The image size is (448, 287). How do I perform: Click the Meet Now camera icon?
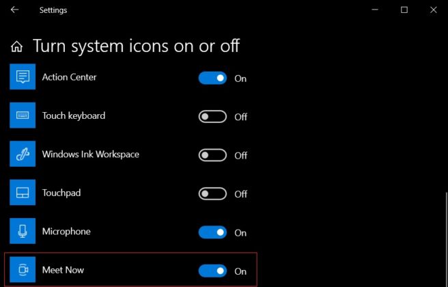tap(22, 271)
